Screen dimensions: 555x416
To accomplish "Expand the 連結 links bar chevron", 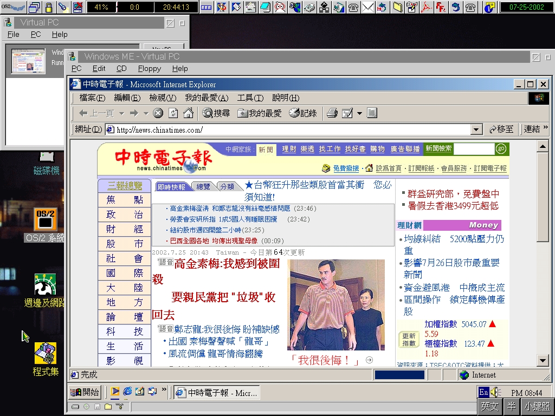I will click(545, 127).
